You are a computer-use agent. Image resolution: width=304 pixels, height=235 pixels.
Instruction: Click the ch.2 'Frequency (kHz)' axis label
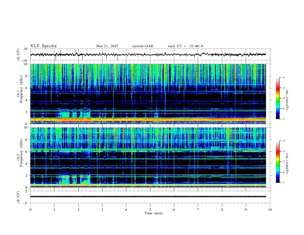[x=21, y=153]
